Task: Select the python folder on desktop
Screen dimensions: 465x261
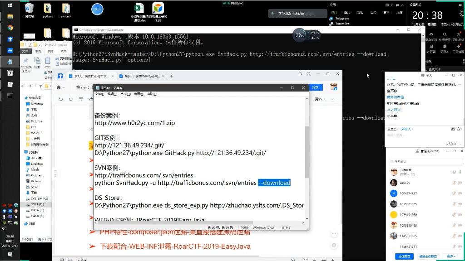Action: [x=47, y=10]
